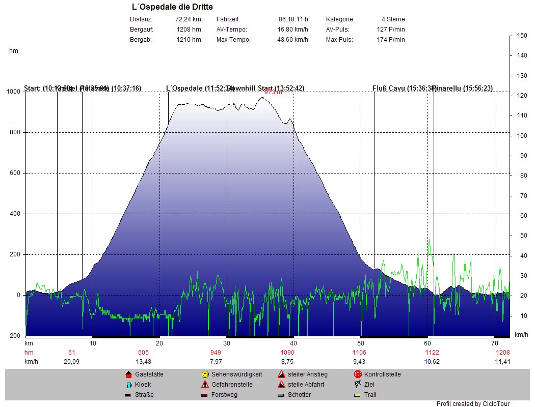Click the red Kontrollstelle stop sign icon

pos(358,374)
